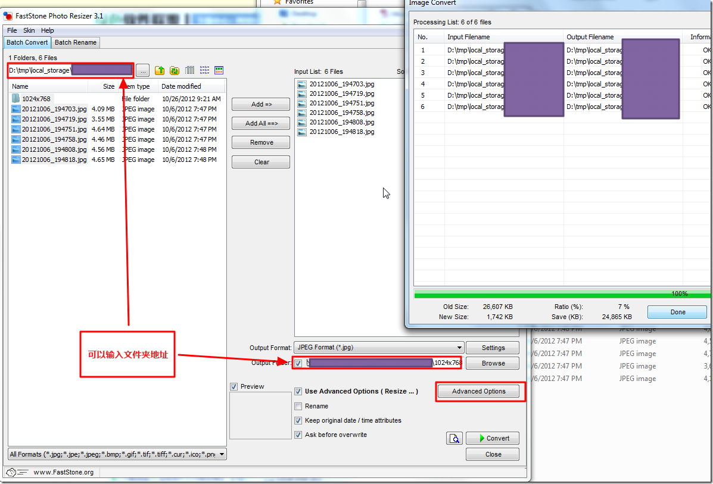Select row No. 6 in Image Convert list
This screenshot has width=713, height=484.
click(562, 107)
